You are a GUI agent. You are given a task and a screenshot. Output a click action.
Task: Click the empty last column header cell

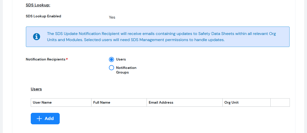(x=280, y=103)
